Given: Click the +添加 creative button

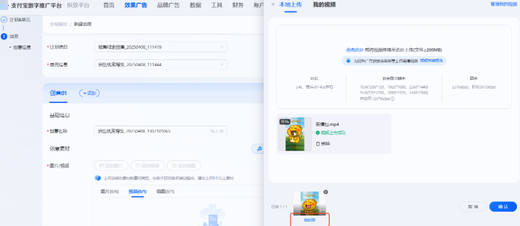Looking at the screenshot, I should coord(89,93).
